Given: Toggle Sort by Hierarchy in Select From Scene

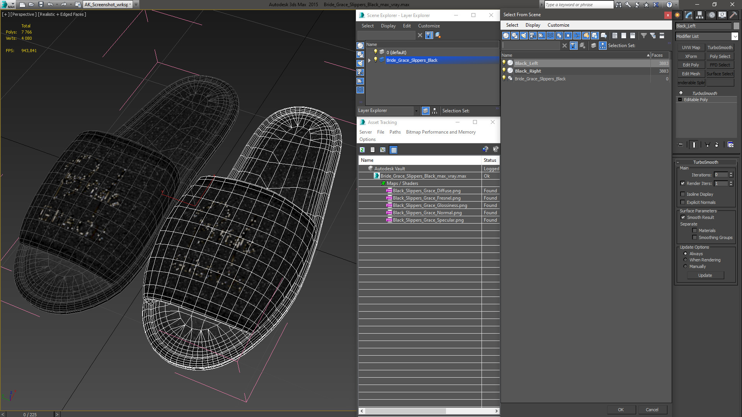Looking at the screenshot, I should point(603,46).
